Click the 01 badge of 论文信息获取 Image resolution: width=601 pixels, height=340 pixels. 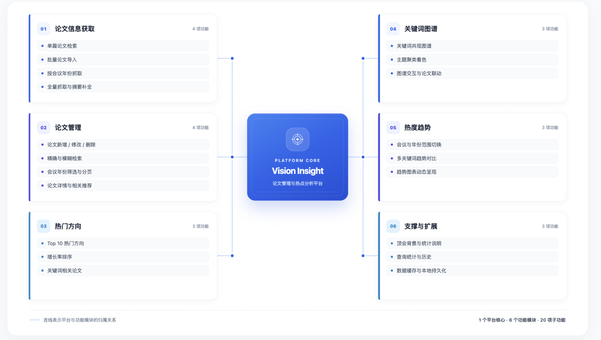pos(44,29)
